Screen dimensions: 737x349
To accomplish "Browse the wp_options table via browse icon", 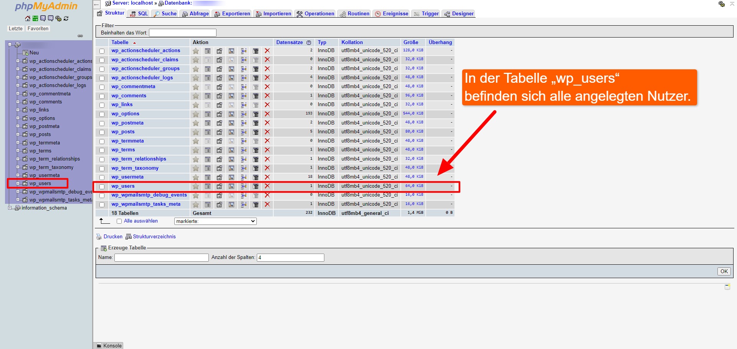I will (x=208, y=114).
